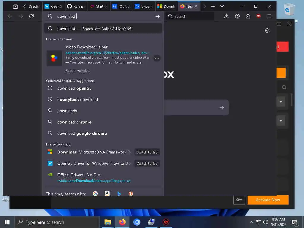Image resolution: width=304 pixels, height=228 pixels.
Task: Open Firefox View tab list icon
Action: click(15, 7)
